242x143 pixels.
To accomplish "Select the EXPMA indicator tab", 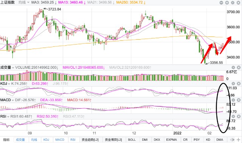I will 172,140.
